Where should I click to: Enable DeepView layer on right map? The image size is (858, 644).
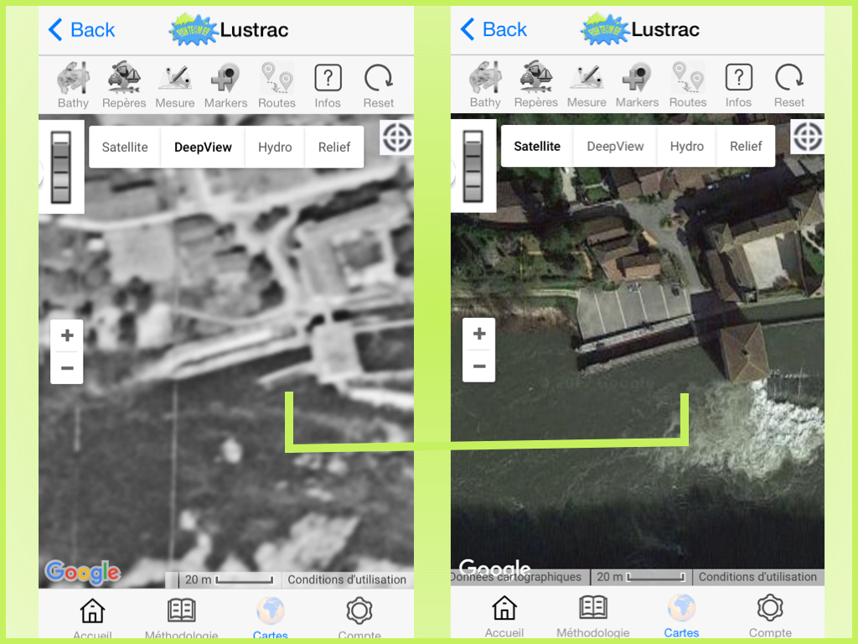point(615,147)
